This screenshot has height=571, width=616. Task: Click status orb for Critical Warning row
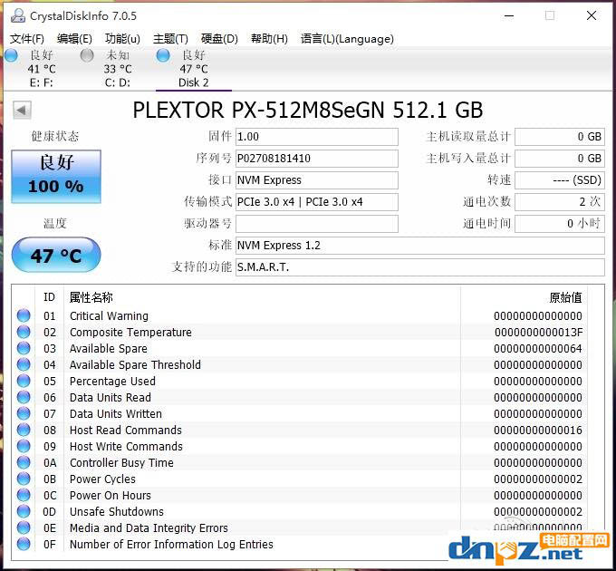24,315
